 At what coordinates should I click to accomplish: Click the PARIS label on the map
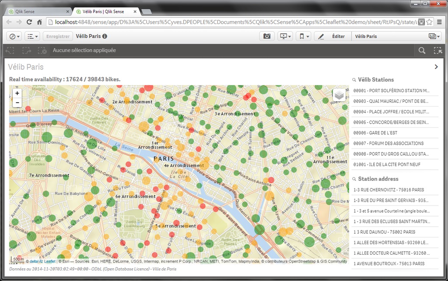click(x=164, y=159)
